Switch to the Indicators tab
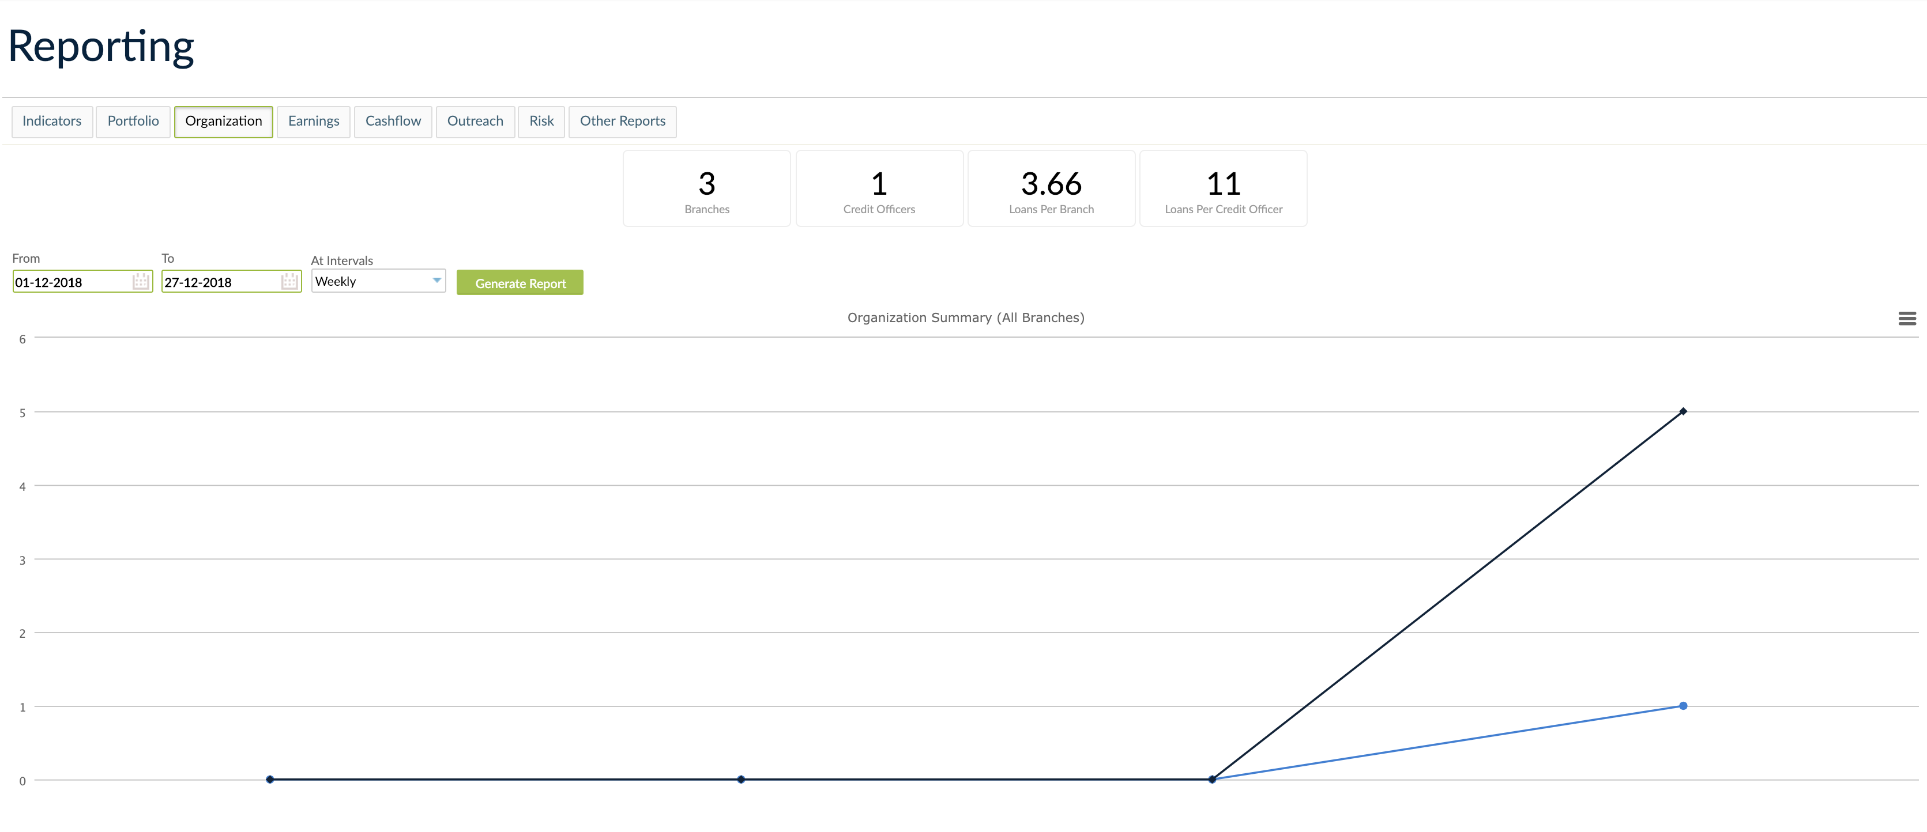The height and width of the screenshot is (832, 1927). pos(52,121)
